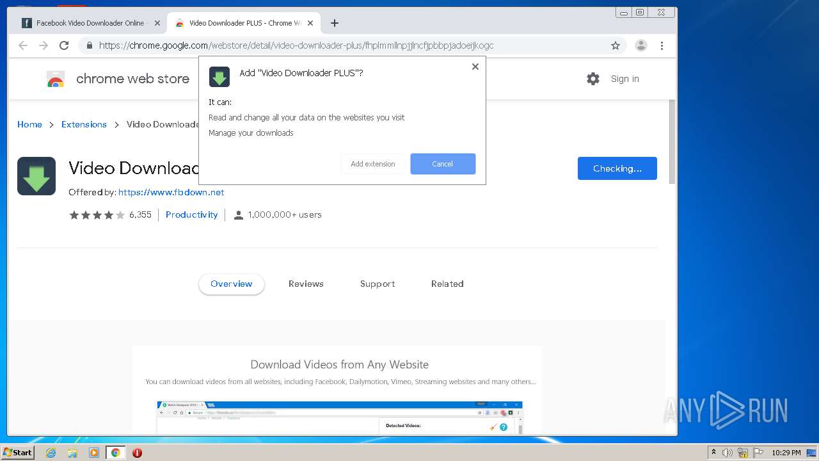This screenshot has height=461, width=819.
Task: Bookmark this page with the star icon
Action: click(x=616, y=45)
